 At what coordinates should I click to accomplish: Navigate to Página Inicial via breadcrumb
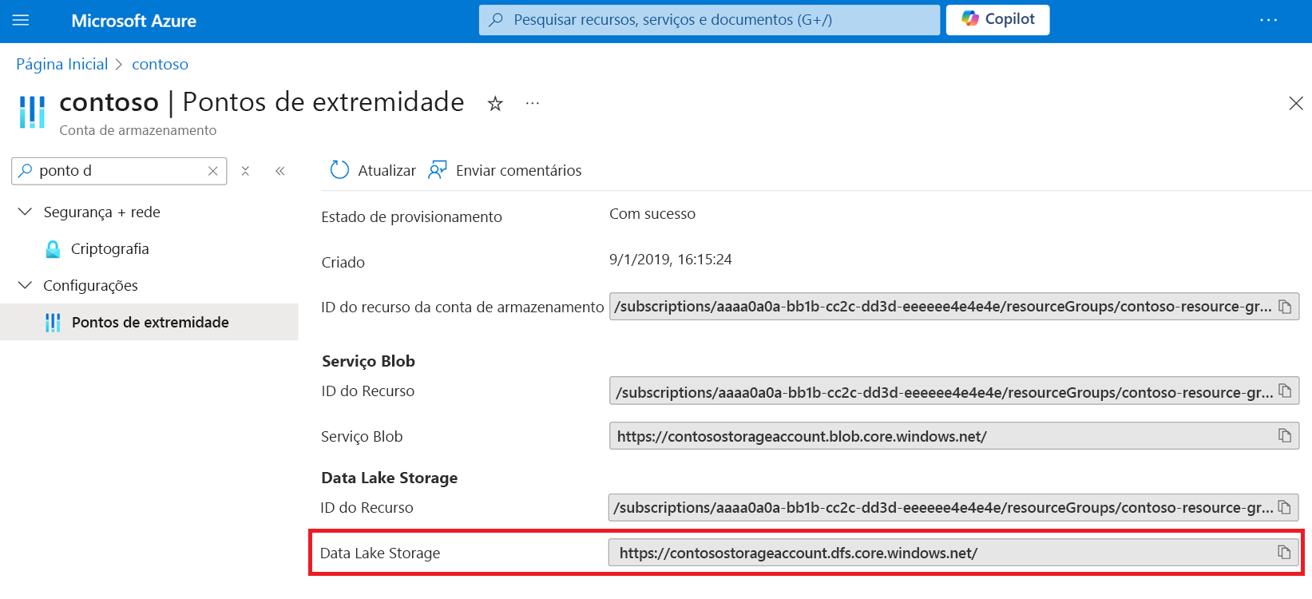[61, 64]
